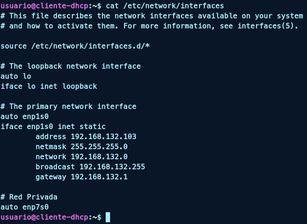Click the 'iface enp1s0 inet static' line
307x224 pixels.
click(53, 126)
